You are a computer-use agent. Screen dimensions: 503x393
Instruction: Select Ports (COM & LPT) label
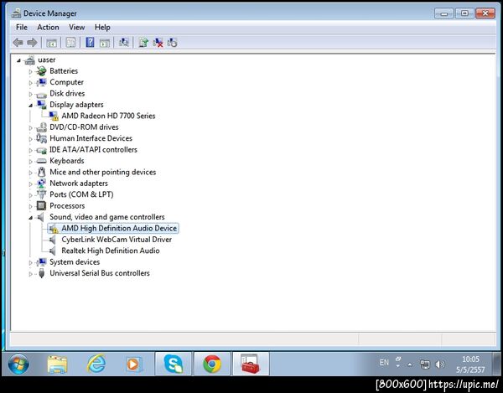(81, 194)
